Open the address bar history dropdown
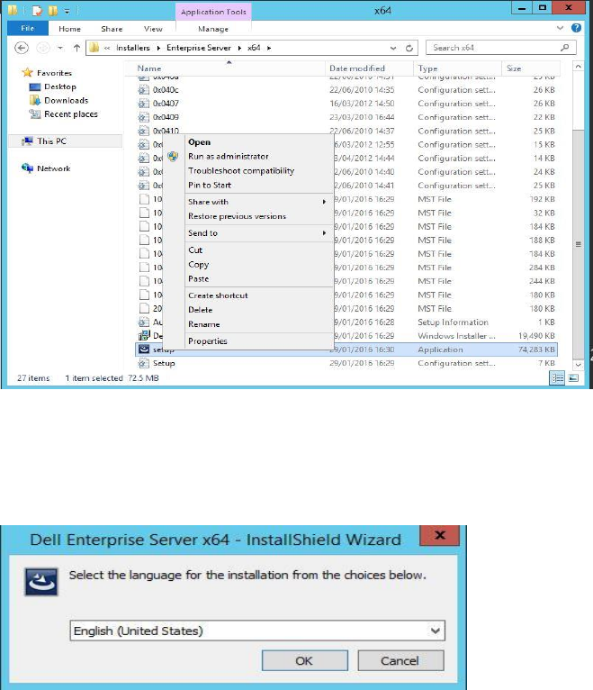Image resolution: width=593 pixels, height=690 pixels. tap(393, 48)
